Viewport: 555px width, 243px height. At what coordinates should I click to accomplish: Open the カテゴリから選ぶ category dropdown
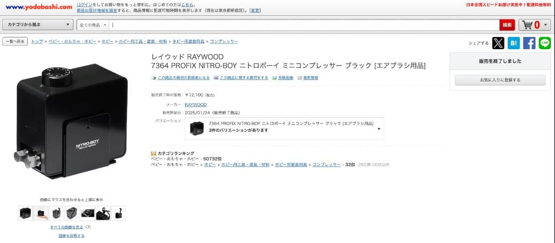(x=38, y=25)
